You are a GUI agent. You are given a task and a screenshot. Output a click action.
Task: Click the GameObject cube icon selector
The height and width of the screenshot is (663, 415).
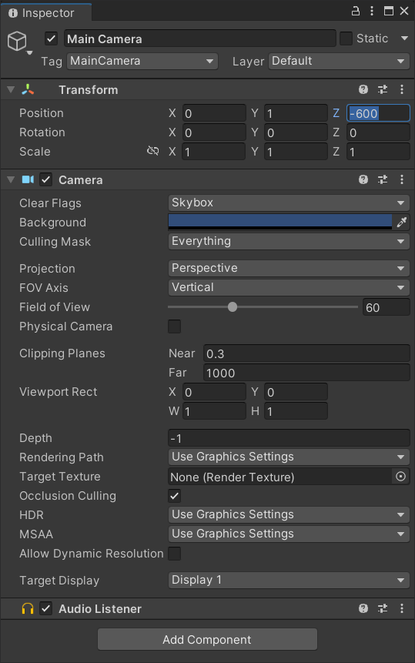(x=19, y=42)
